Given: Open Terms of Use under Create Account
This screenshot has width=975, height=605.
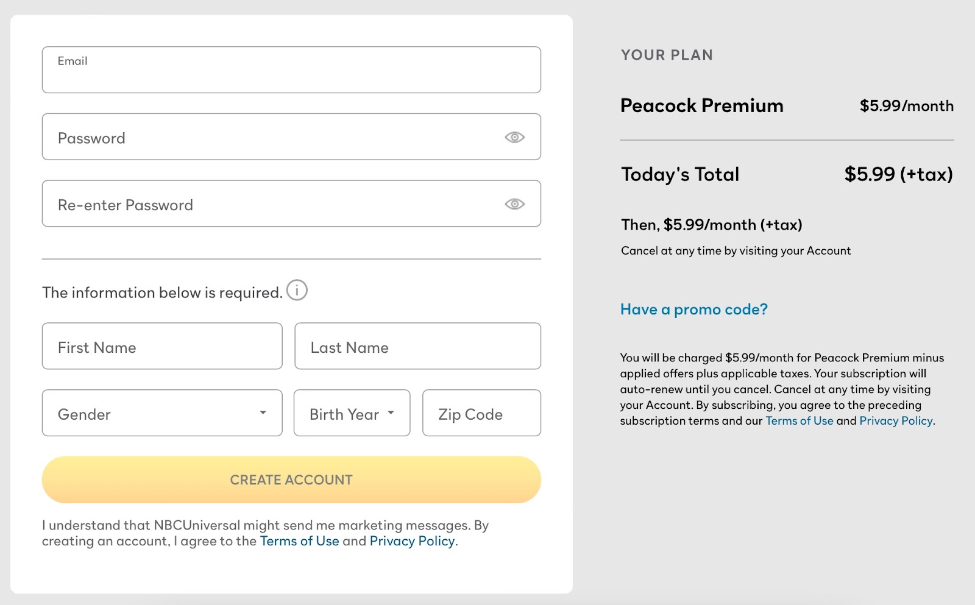Looking at the screenshot, I should (299, 541).
